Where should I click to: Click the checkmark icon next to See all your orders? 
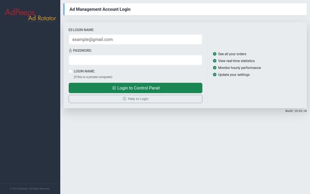coord(214,54)
